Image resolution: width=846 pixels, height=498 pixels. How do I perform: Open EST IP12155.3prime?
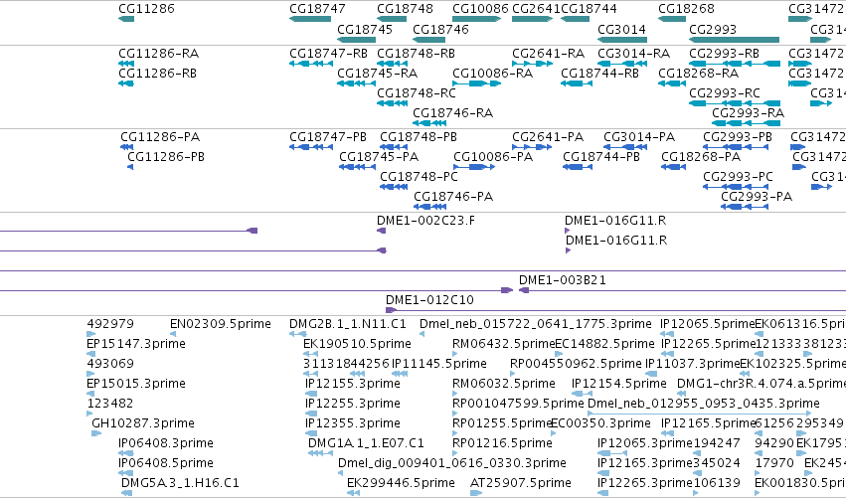coord(353,384)
